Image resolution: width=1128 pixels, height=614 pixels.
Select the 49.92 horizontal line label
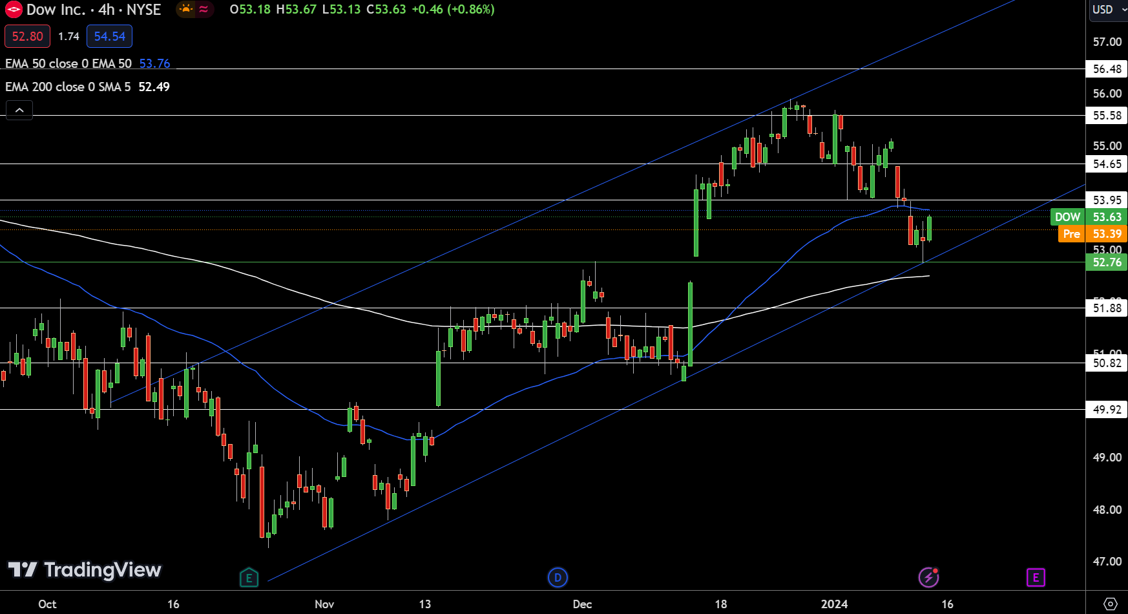click(x=1107, y=410)
